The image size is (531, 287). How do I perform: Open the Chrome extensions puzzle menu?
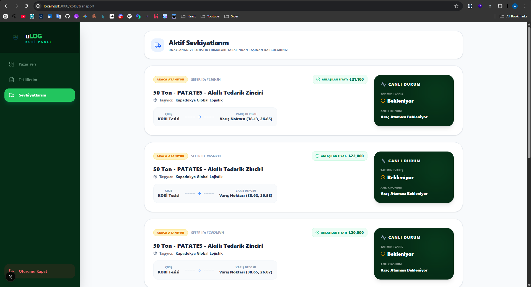(x=500, y=6)
